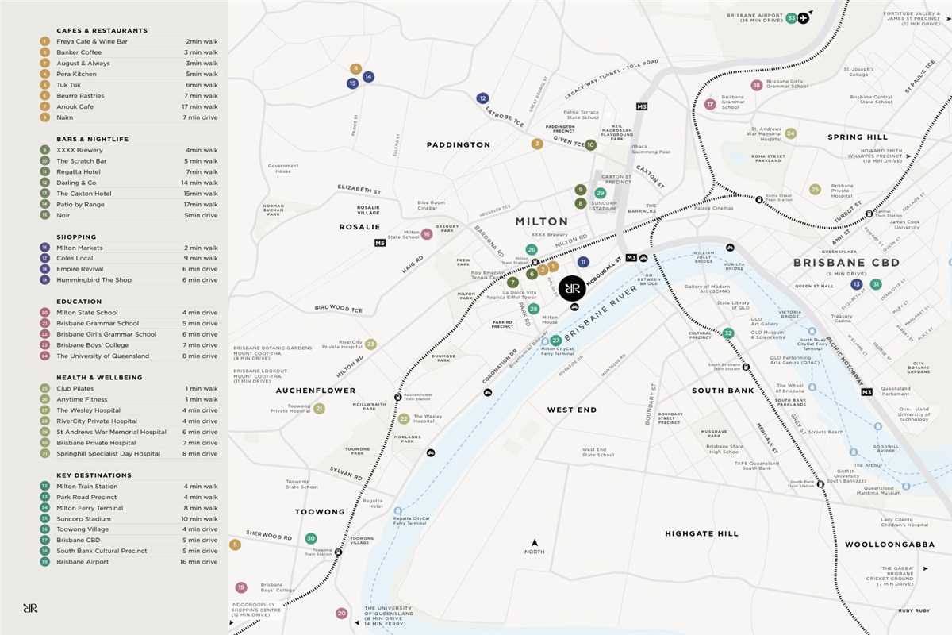Select olive map marker 9 near Caxton St Precinct

[x=581, y=190]
